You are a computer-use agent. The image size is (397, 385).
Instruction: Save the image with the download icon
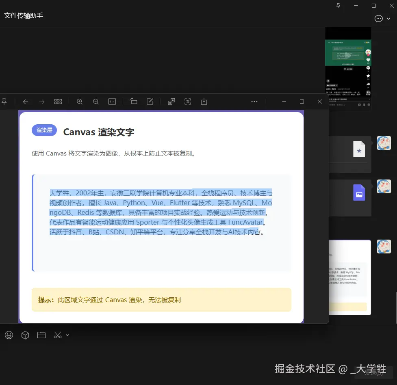(x=204, y=102)
